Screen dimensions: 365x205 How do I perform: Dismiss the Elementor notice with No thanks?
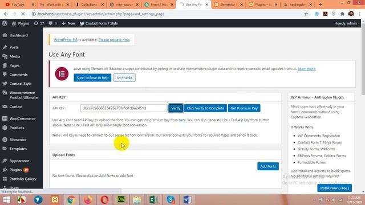(124, 77)
